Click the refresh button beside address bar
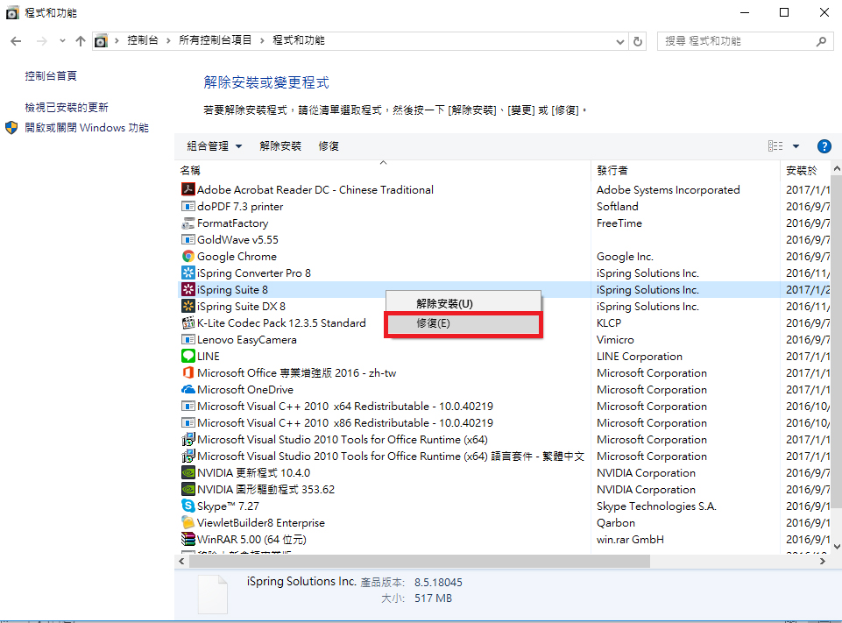Image resolution: width=842 pixels, height=623 pixels. point(639,41)
